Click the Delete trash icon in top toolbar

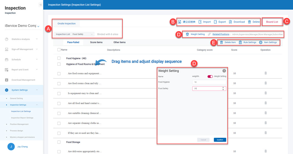coord(249,22)
